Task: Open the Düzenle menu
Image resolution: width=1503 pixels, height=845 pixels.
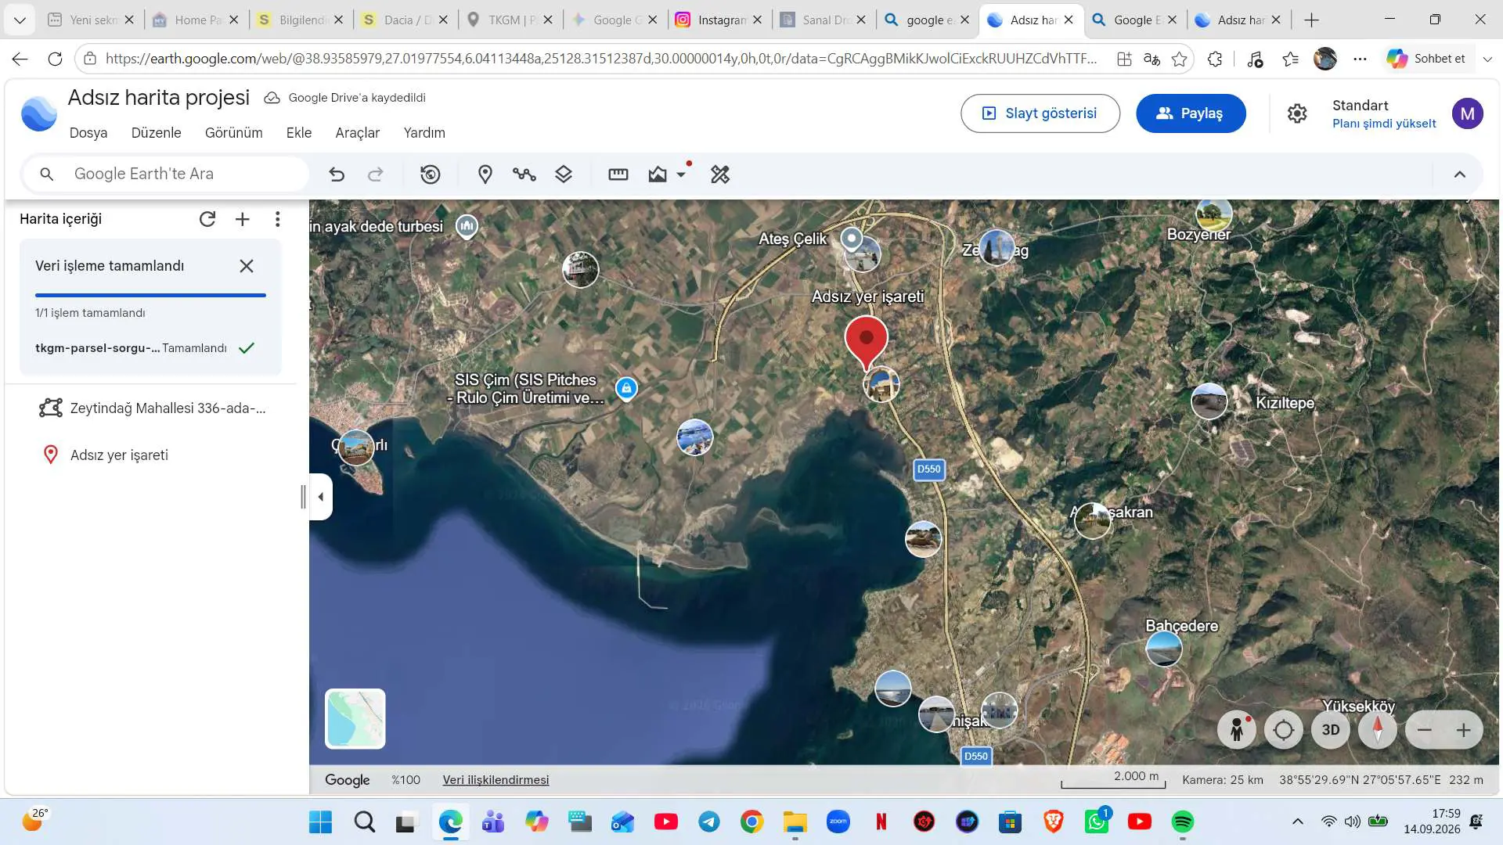Action: (x=157, y=133)
